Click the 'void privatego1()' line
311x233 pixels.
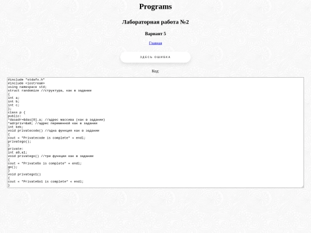click(24, 174)
